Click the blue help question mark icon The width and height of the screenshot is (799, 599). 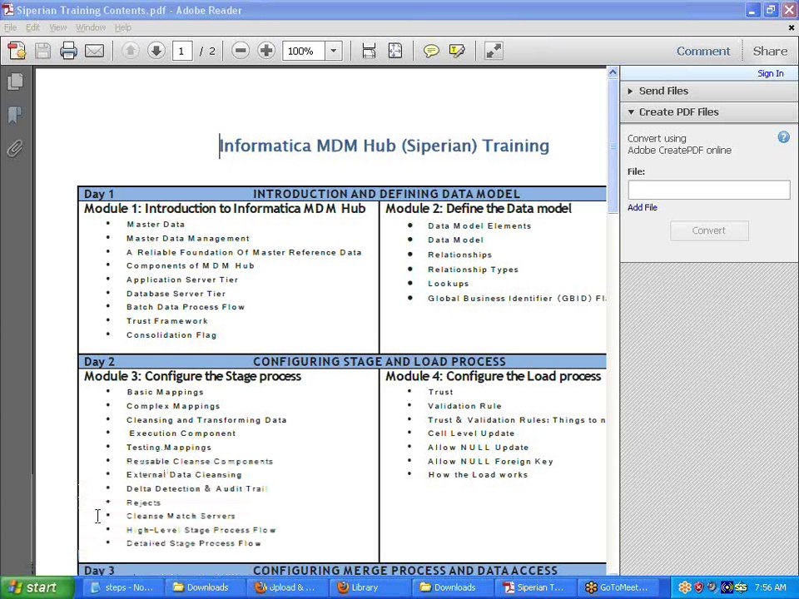point(784,137)
